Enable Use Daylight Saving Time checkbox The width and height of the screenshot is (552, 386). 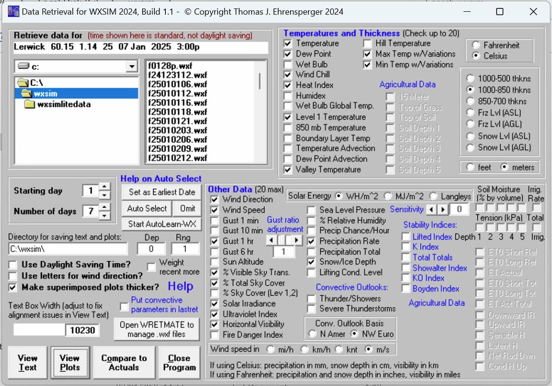coord(13,264)
